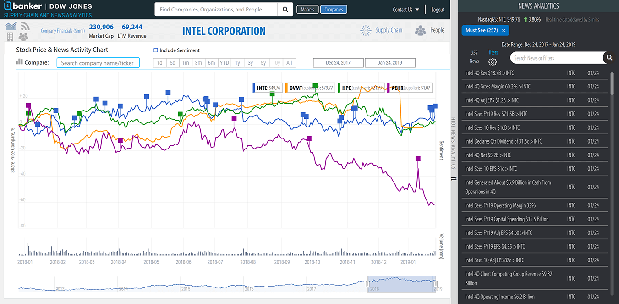The width and height of the screenshot is (619, 304).
Task: Open the Jan 24, 2019 end date field
Action: point(390,63)
